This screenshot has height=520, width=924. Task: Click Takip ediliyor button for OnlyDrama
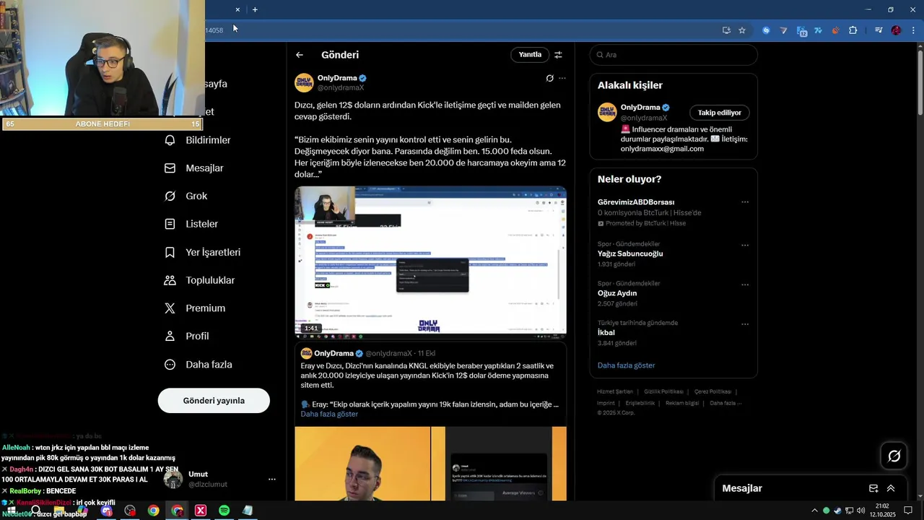tap(720, 113)
